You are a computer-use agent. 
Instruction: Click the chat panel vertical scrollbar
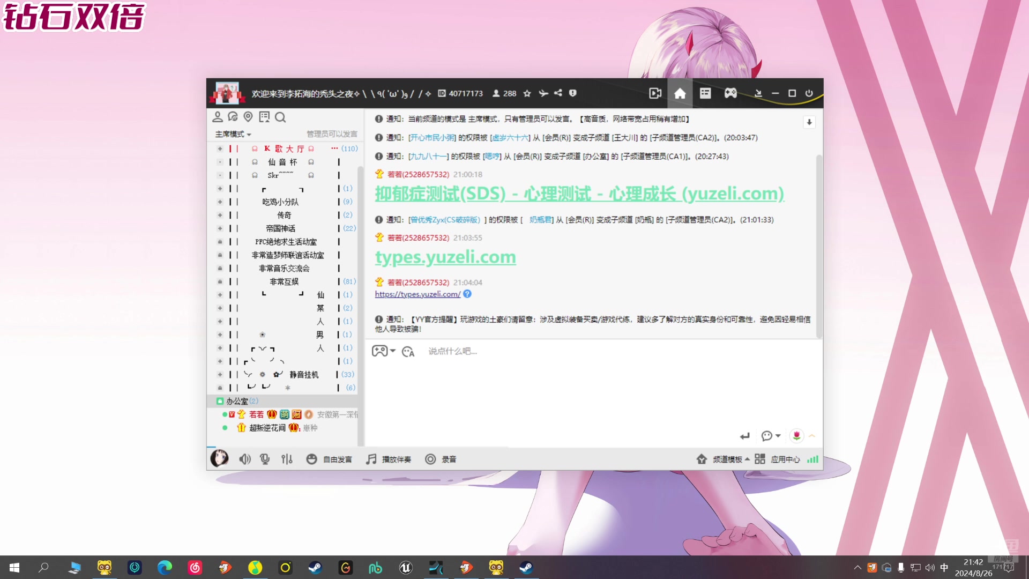(819, 246)
